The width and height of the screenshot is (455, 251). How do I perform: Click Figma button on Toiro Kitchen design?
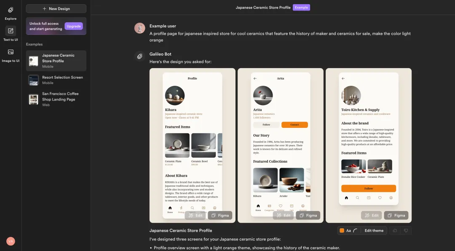(396, 215)
